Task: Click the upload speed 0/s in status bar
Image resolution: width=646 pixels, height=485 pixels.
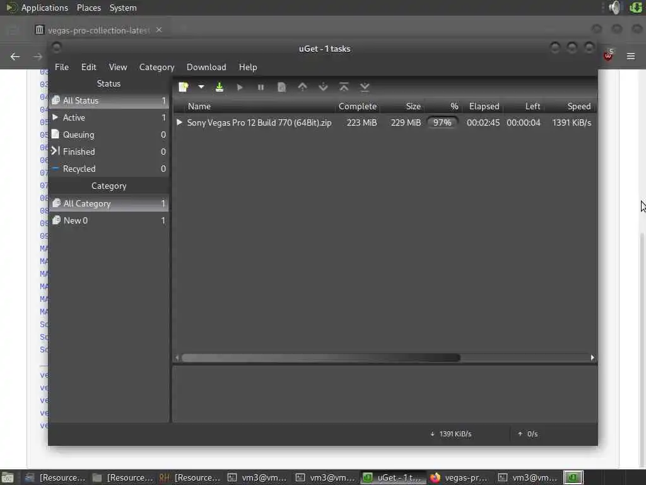Action: [x=528, y=434]
